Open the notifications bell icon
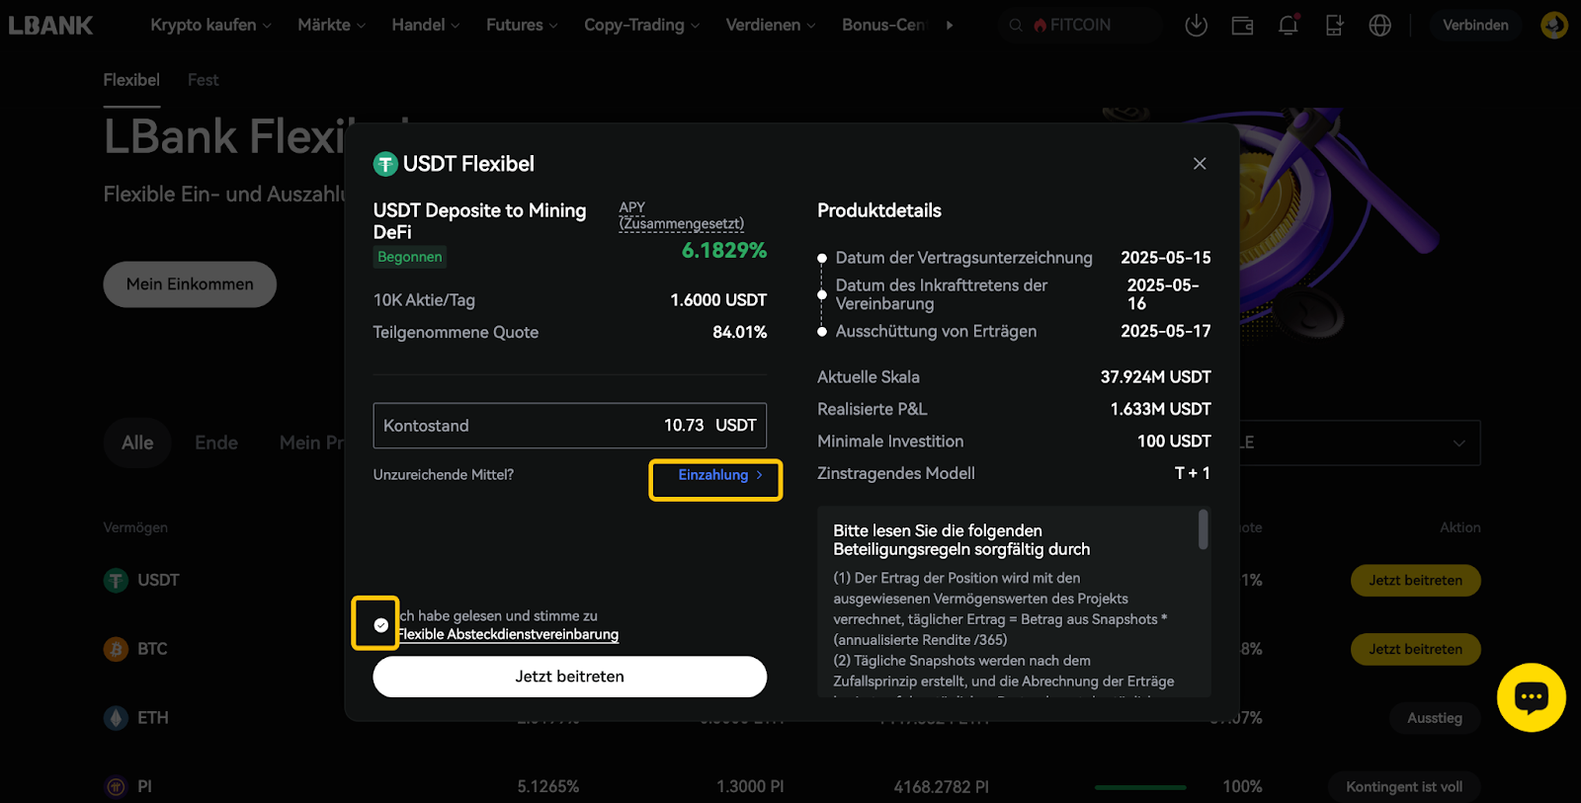 1289,25
